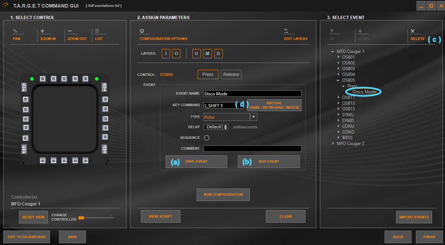The height and width of the screenshot is (245, 445).
Task: Click the Zoom Out tool
Action: 77,35
